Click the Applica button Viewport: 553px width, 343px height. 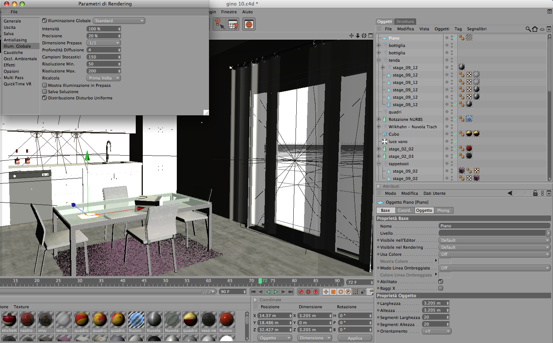[355, 338]
